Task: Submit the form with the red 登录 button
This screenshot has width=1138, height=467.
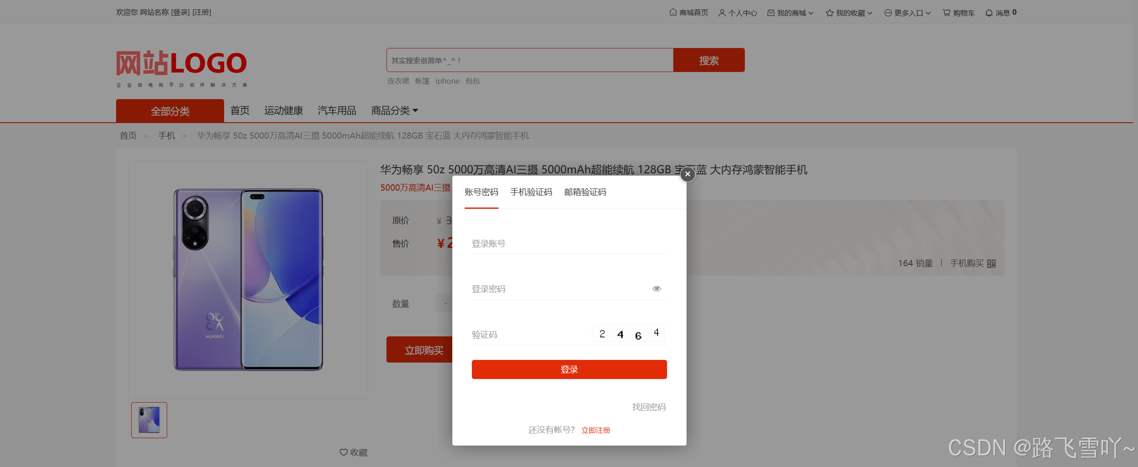Action: (569, 369)
